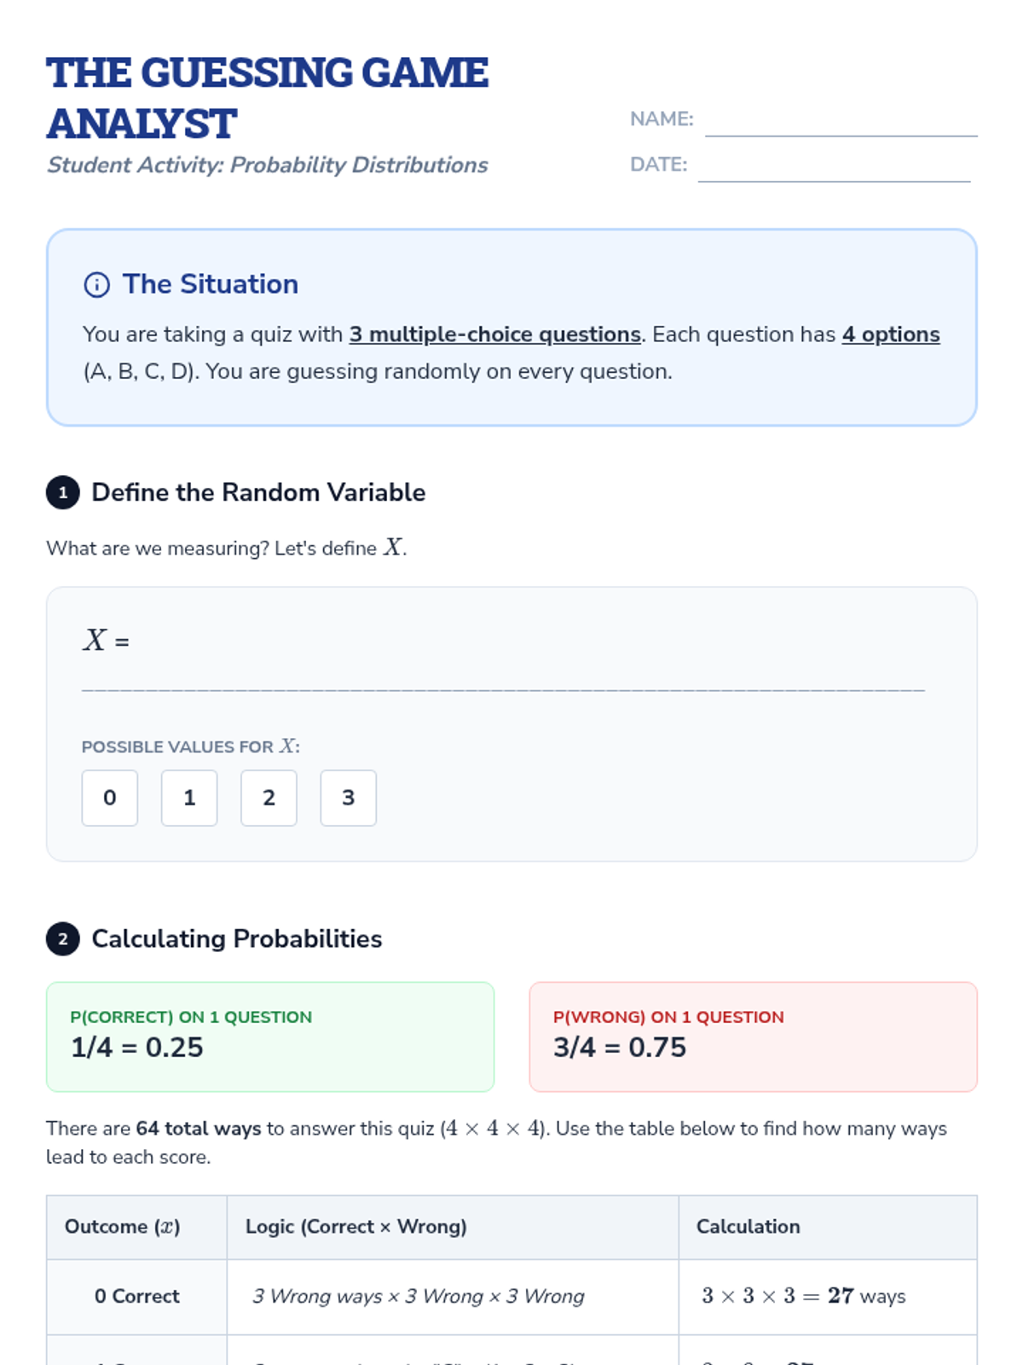
Task: Click the P(WRONG) on 1 question card
Action: 753,1037
